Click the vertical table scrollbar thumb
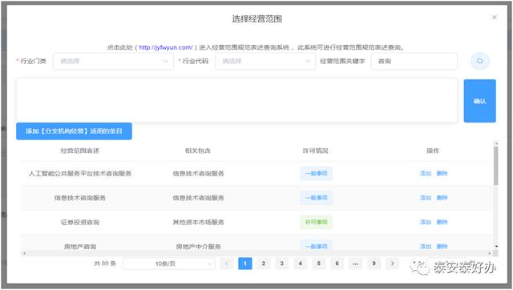Viewport: 513px width, 290px height. click(496, 166)
